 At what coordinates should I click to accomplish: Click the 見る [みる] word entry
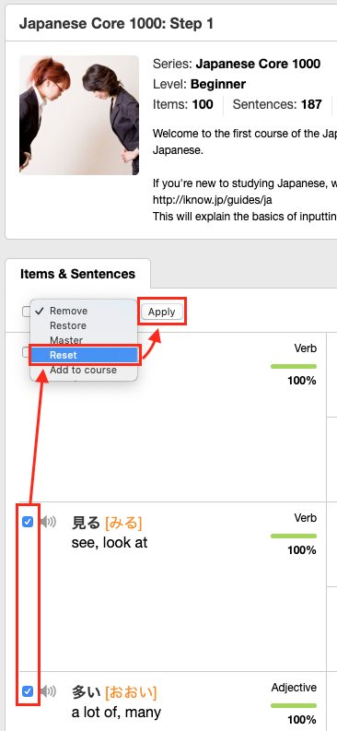[x=107, y=523]
